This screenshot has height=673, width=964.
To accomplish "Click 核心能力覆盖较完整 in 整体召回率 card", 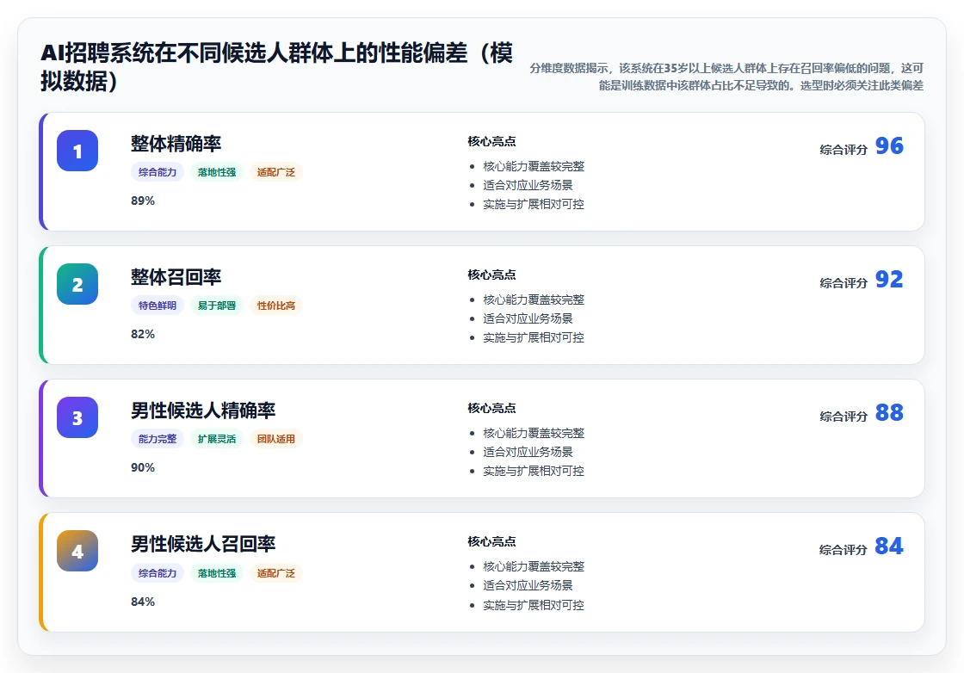I will (534, 300).
